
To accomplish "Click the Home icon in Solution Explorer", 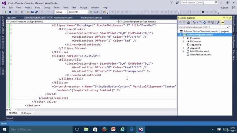I will tap(188, 23).
